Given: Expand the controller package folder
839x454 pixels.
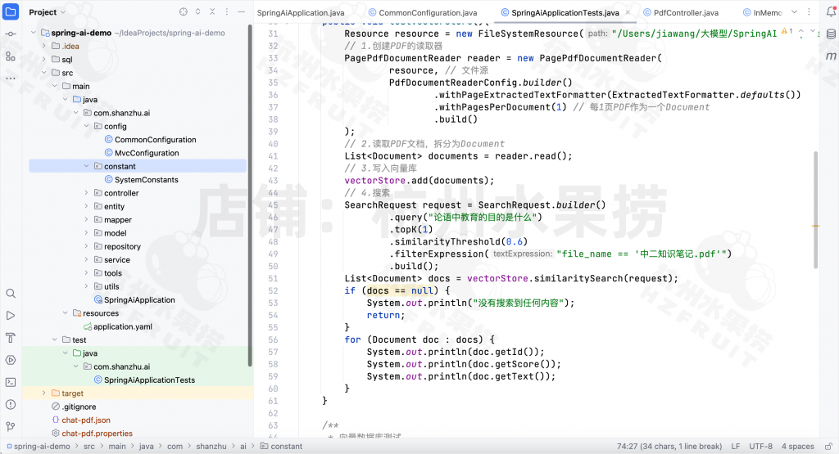Looking at the screenshot, I should pyautogui.click(x=87, y=193).
